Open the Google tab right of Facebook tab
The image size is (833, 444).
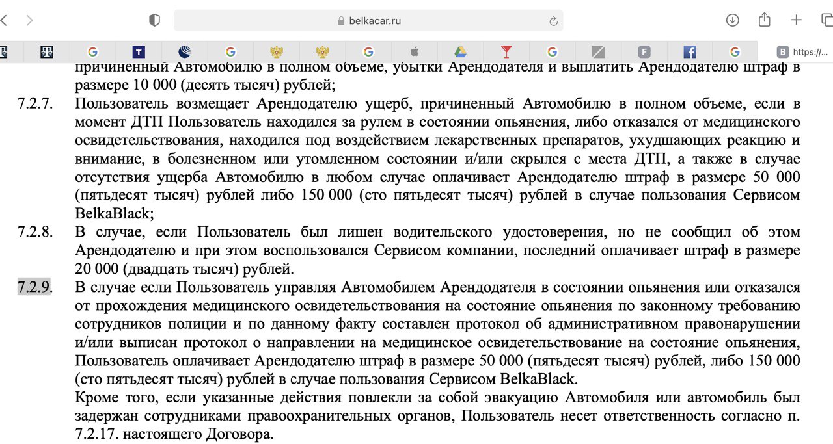[x=735, y=52]
